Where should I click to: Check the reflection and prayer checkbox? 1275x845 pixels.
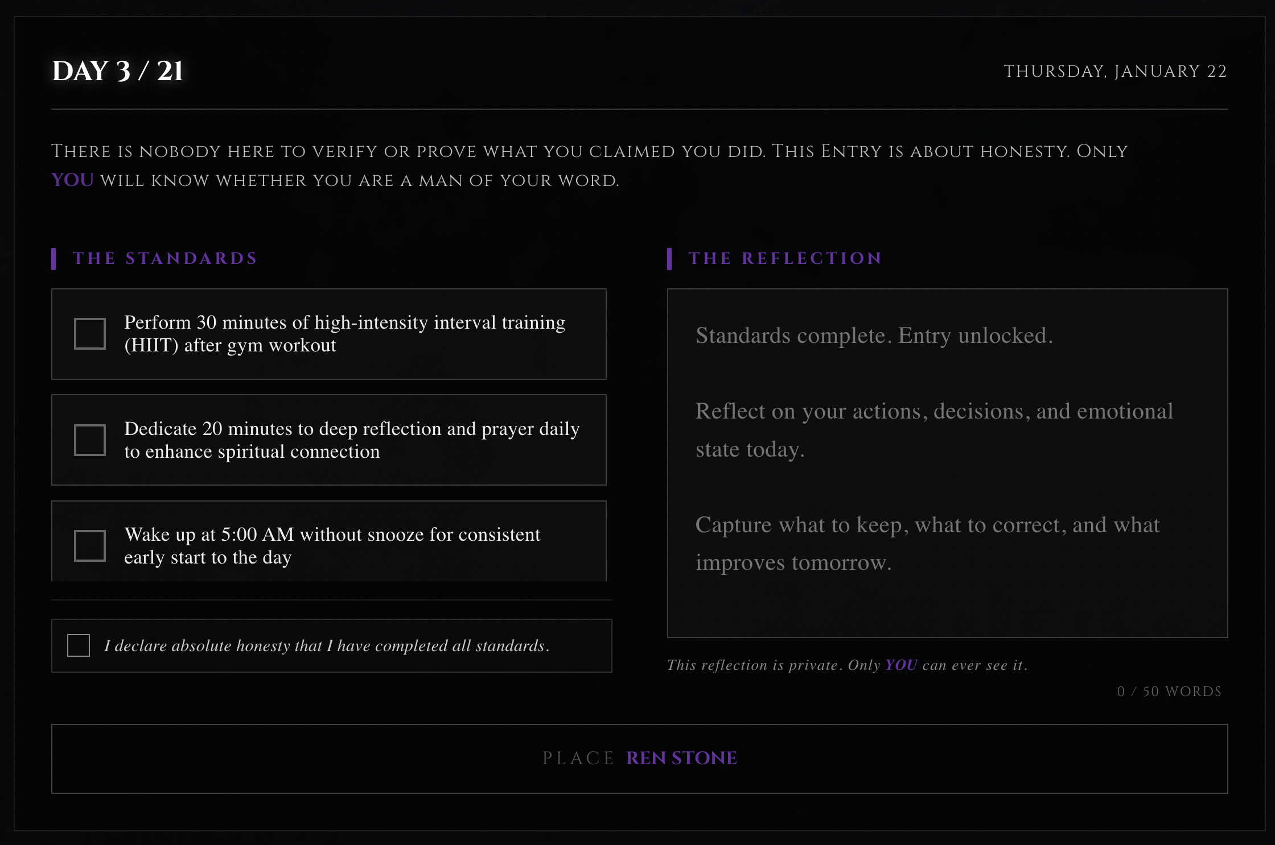90,440
